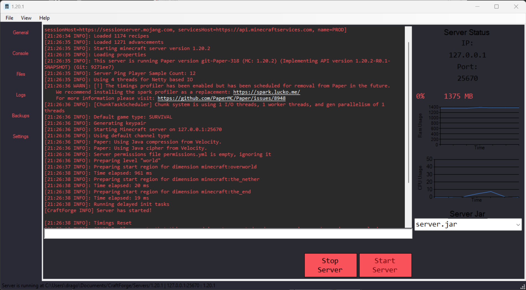Minimize the 1.20.1 window
The image size is (526, 290).
click(477, 6)
